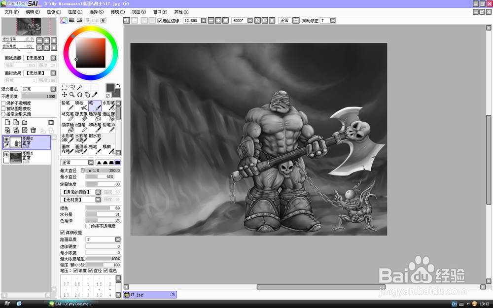This screenshot has height=308, width=493.
Task: Adjust the layer 不透明度 slider
Action: click(38, 97)
